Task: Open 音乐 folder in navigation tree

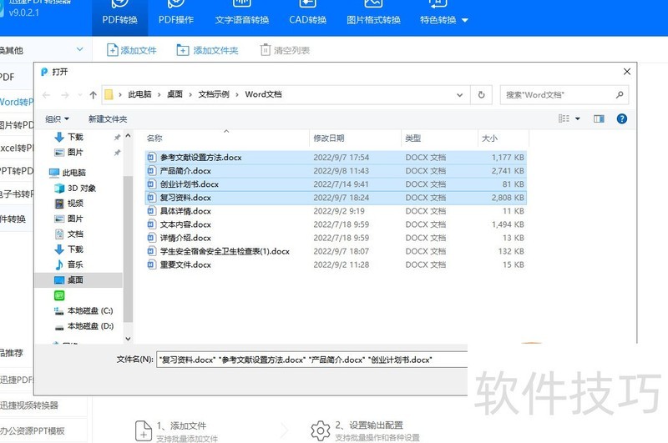Action: pos(69,264)
